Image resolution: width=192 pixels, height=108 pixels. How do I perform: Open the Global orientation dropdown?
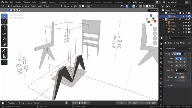(67, 6)
